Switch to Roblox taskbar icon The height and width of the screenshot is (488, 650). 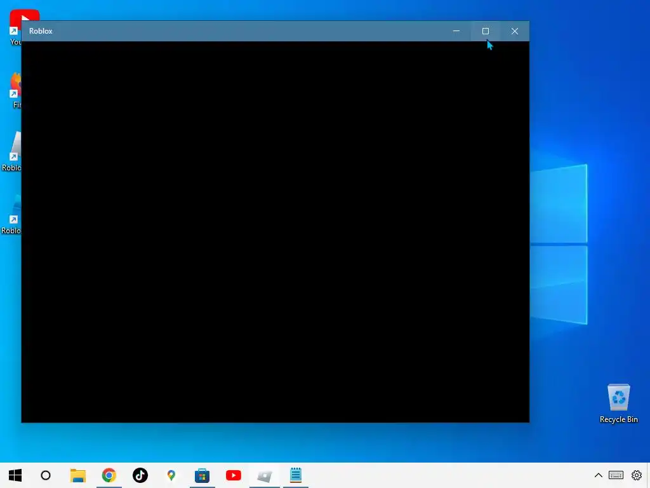265,475
